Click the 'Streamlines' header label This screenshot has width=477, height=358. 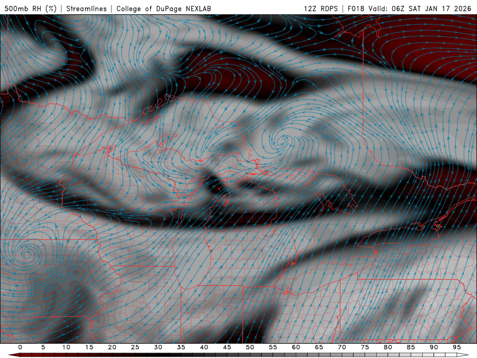[x=86, y=8]
